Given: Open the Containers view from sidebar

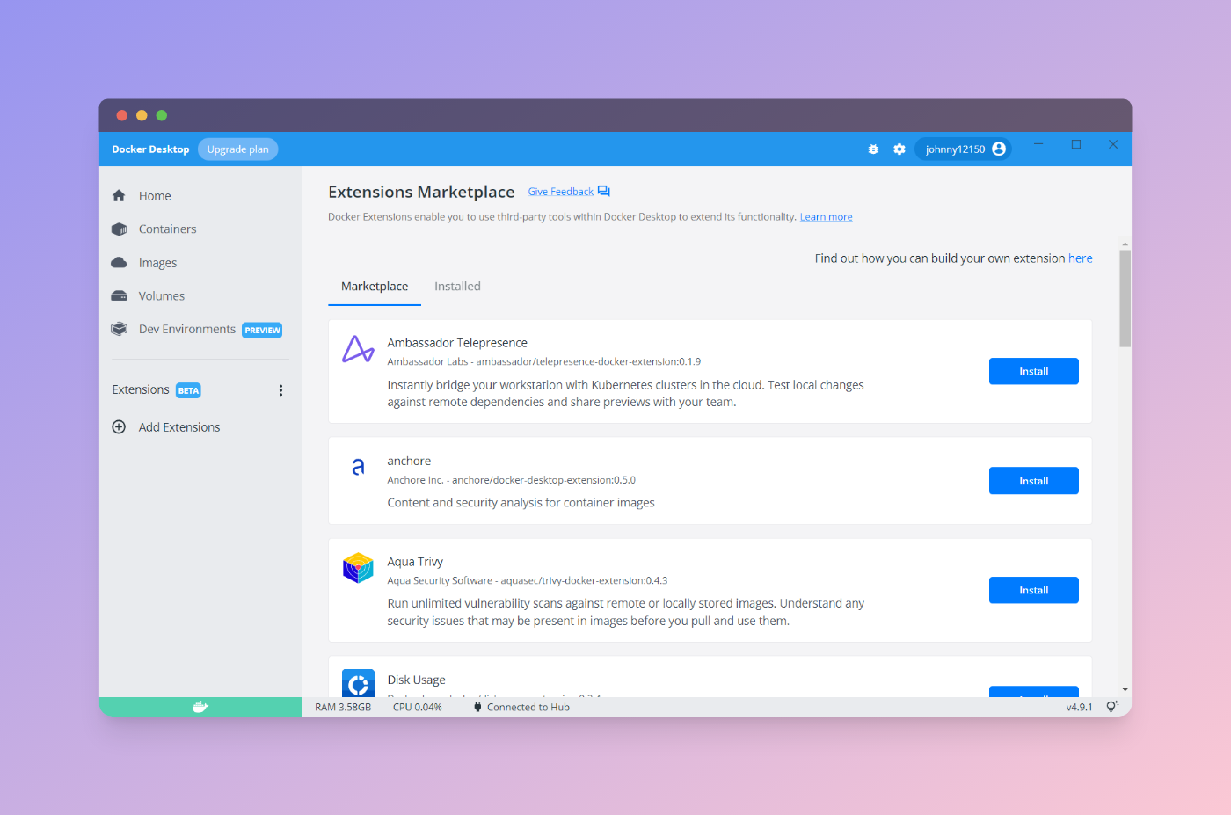Looking at the screenshot, I should point(166,229).
